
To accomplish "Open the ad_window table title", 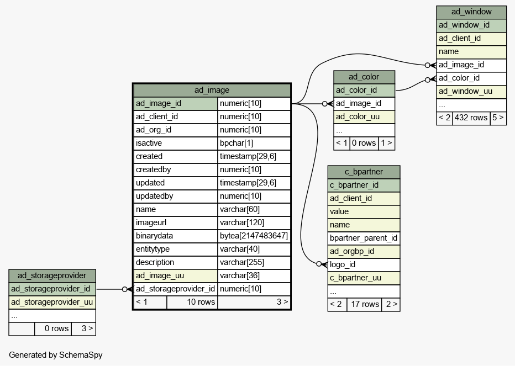I will pyautogui.click(x=471, y=12).
